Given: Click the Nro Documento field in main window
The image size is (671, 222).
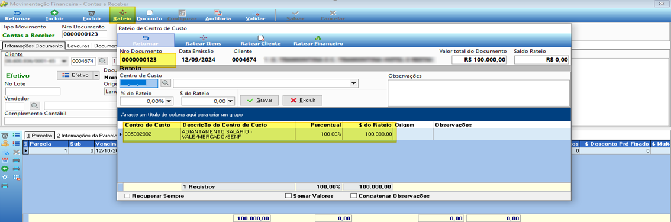Looking at the screenshot, I should [x=84, y=34].
